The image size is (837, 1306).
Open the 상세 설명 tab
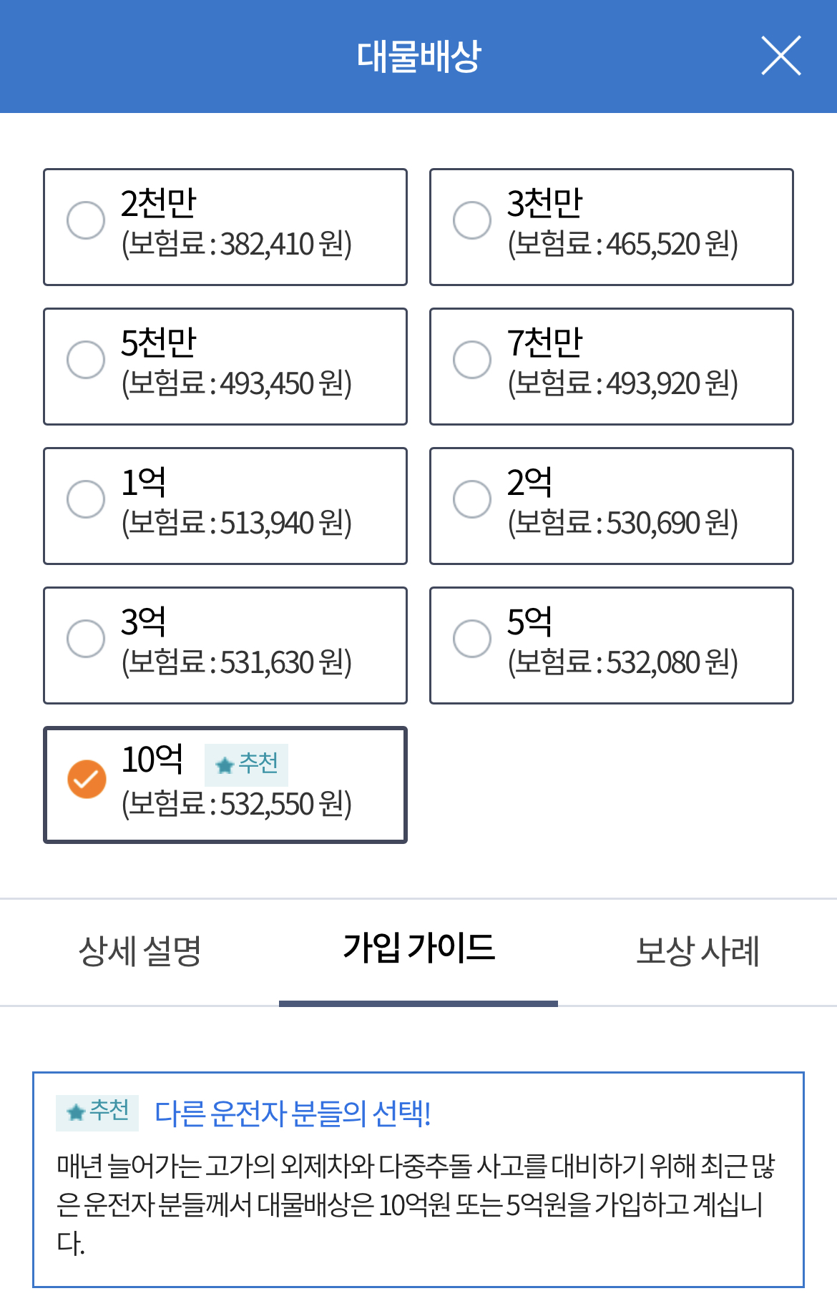pos(139,951)
